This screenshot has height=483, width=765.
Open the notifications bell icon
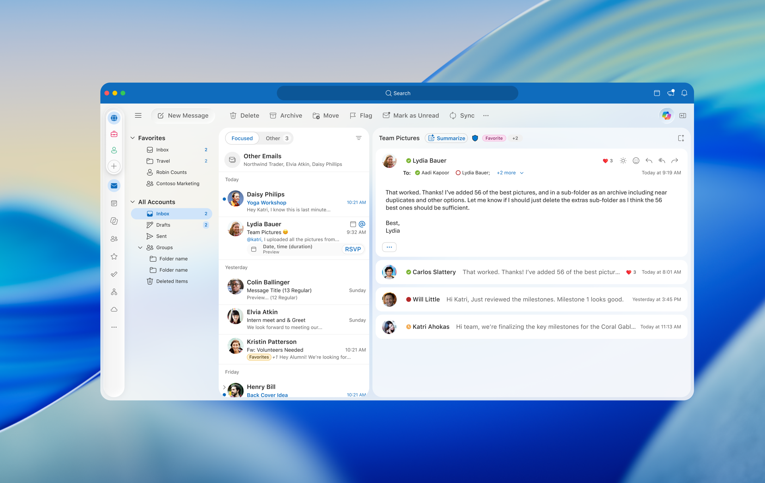pos(684,93)
